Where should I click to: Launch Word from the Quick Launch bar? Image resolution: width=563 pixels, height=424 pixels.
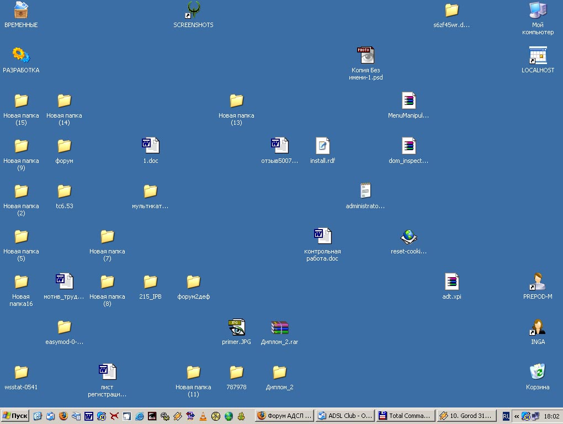coord(89,416)
